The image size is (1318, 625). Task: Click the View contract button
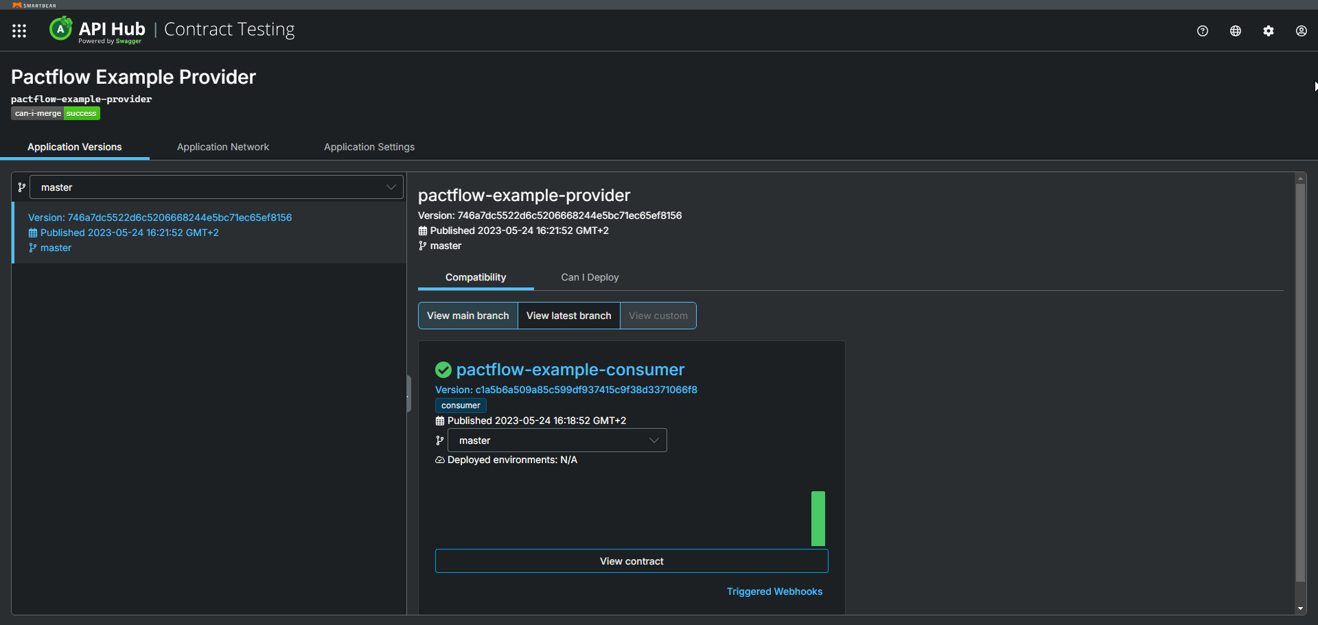tap(632, 561)
